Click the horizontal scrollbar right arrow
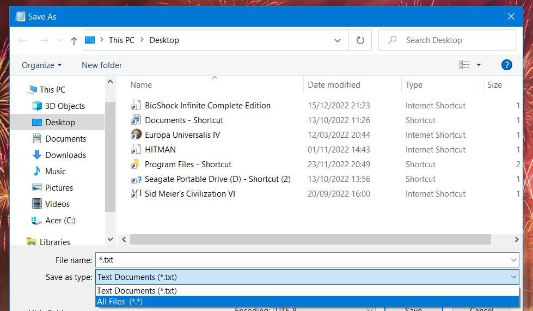Viewport: 533px width, 311px height. [517, 239]
